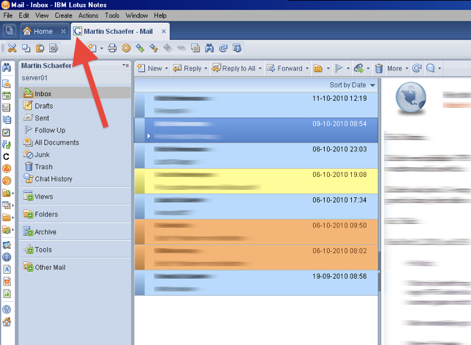Open the Sort by Date dropdown
This screenshot has width=471, height=345.
353,85
